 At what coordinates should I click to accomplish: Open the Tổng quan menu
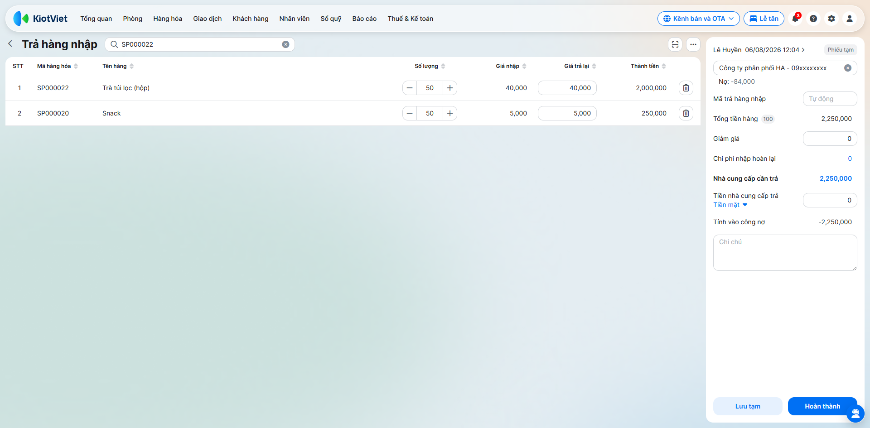click(96, 19)
